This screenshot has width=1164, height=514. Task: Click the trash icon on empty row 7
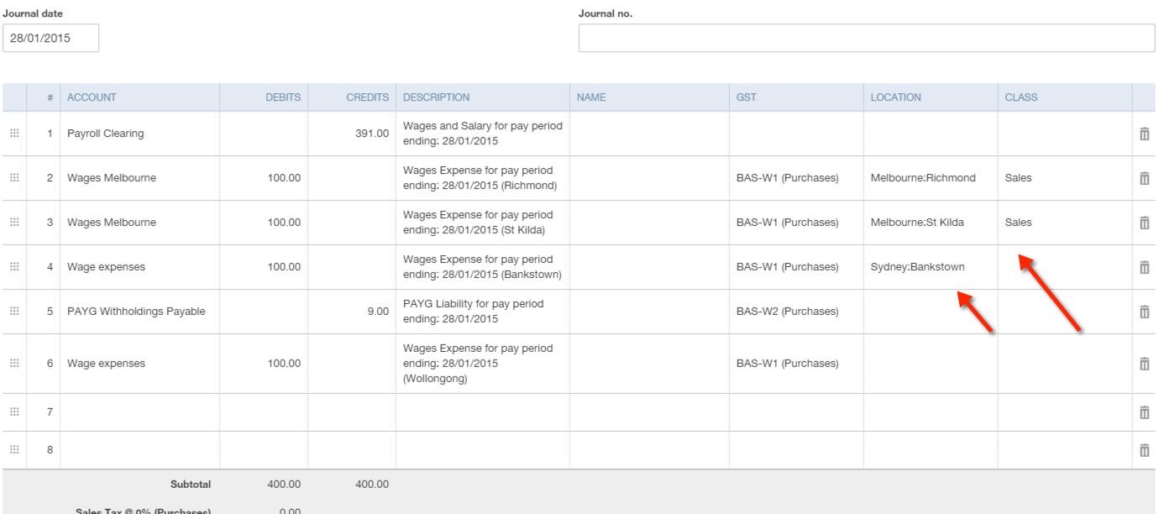(1145, 412)
